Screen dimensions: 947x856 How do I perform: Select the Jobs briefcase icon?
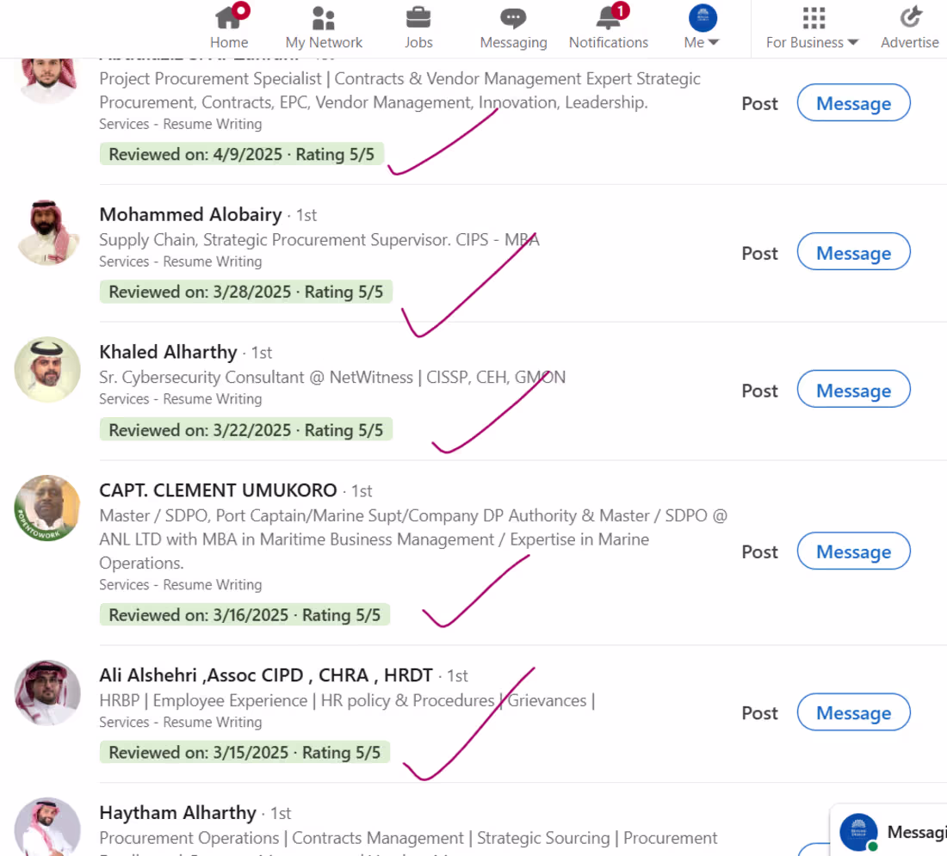(x=418, y=19)
